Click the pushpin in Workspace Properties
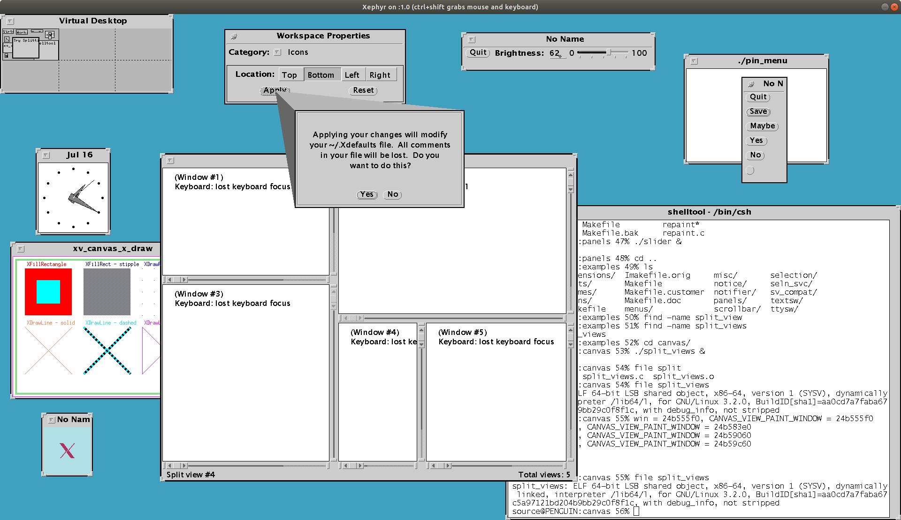Screen dimensions: 901x520 point(234,36)
